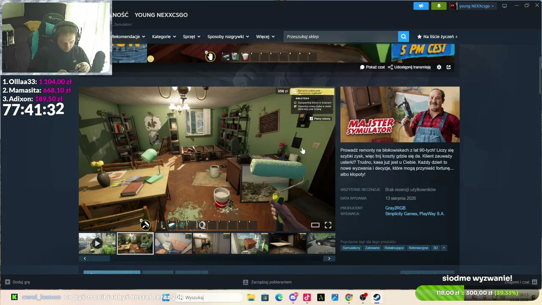Click the thumbnail strip left arrow
542x305 pixels.
coord(85,258)
